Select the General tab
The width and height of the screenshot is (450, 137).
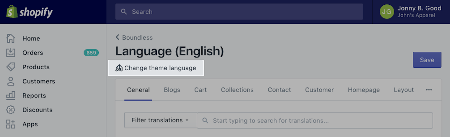coord(138,90)
